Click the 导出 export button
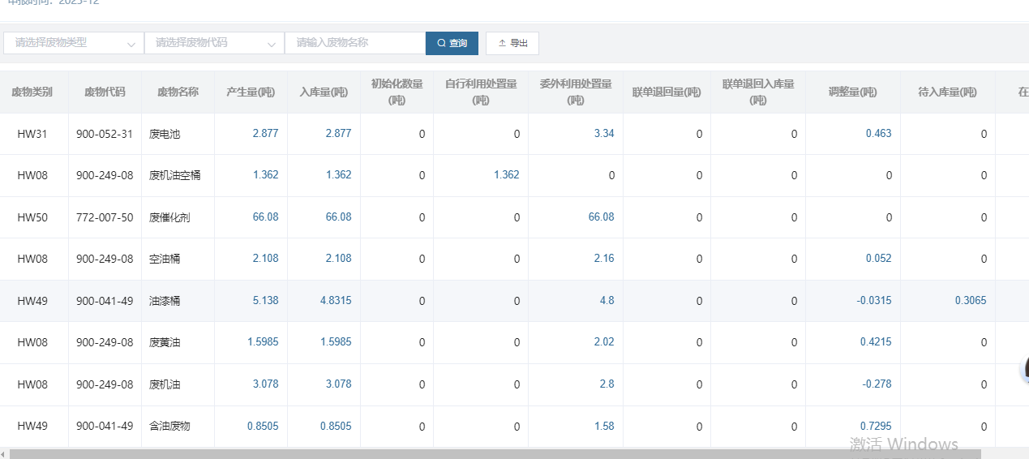This screenshot has height=459, width=1029. tap(512, 43)
